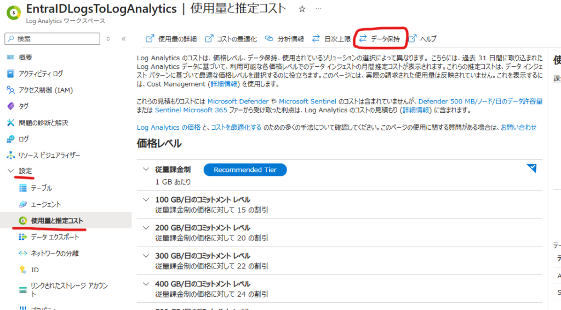The width and height of the screenshot is (561, 310).
Task: Follow the Microsoft Sentinel link
Action: 308,101
